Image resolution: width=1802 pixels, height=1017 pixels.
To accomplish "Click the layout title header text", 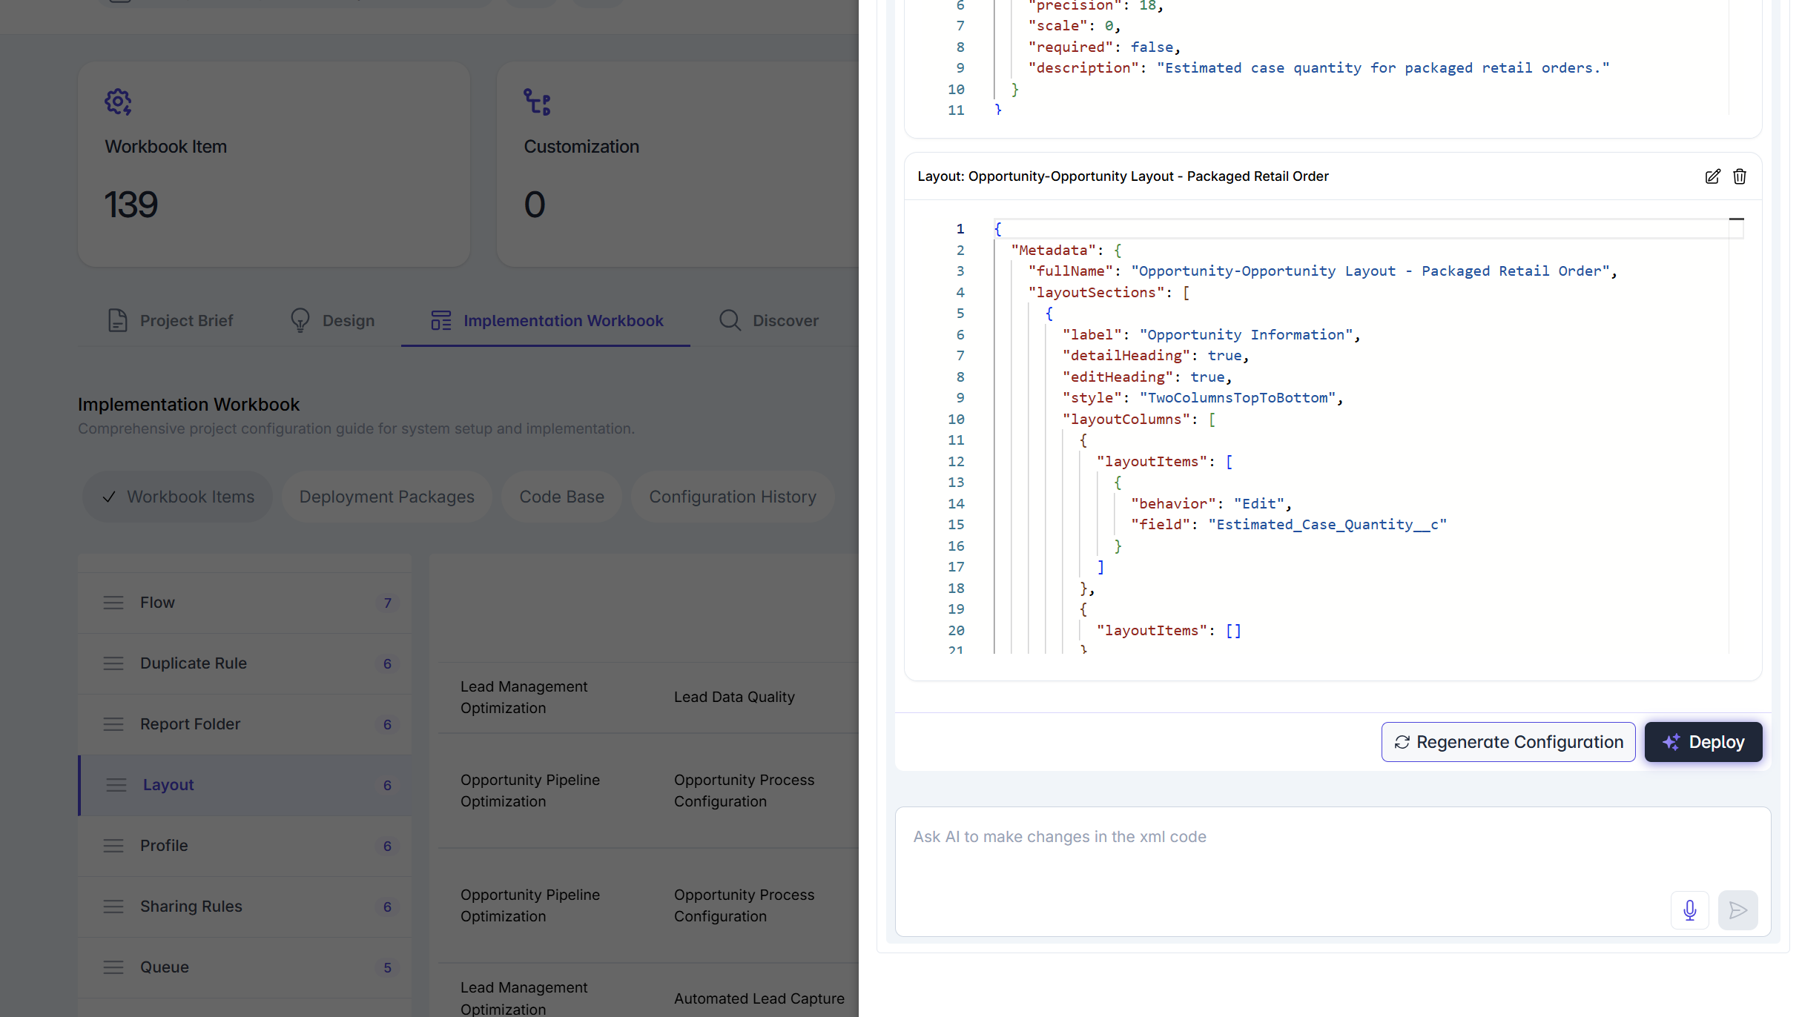I will [x=1123, y=176].
